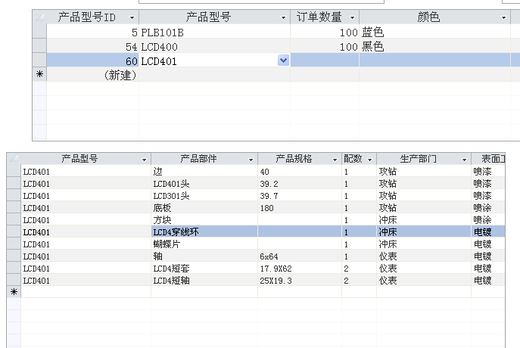Click row selector for the PLB101B record

(39, 33)
